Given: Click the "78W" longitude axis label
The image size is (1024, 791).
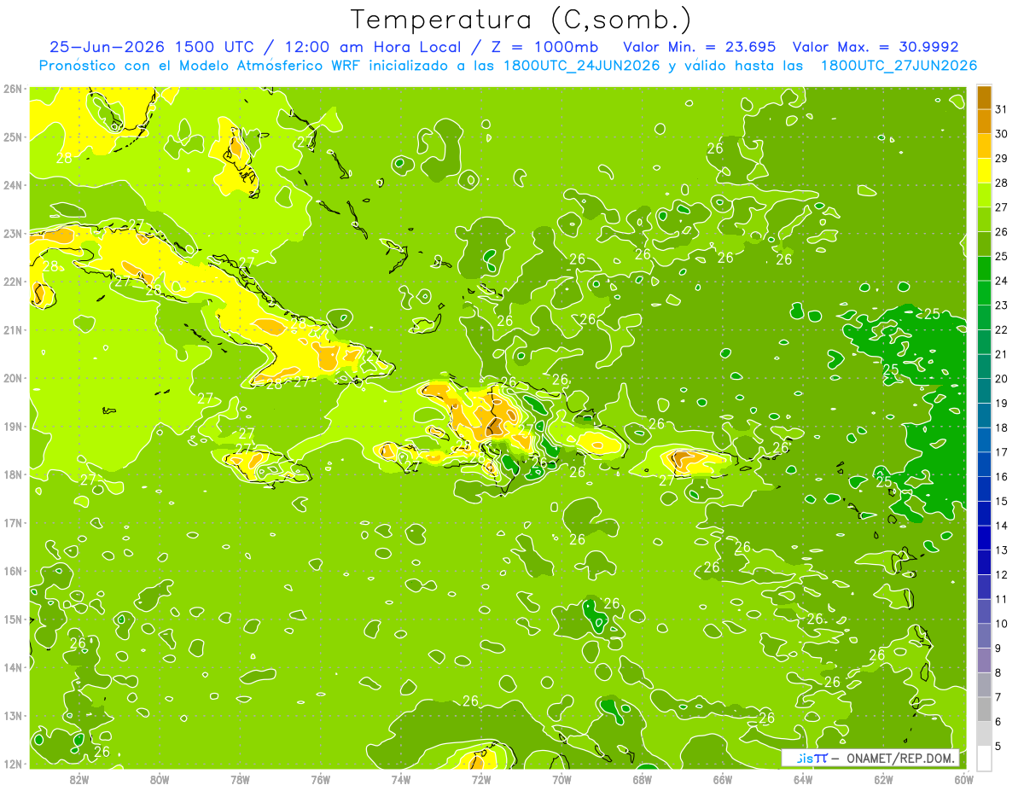Looking at the screenshot, I should 240,779.
